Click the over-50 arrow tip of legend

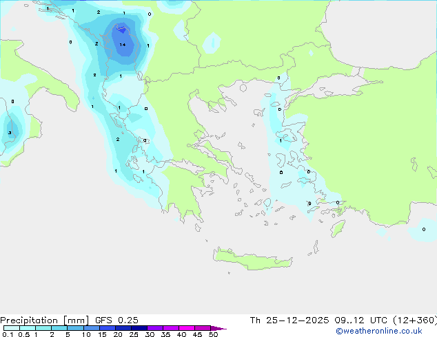tap(218, 328)
